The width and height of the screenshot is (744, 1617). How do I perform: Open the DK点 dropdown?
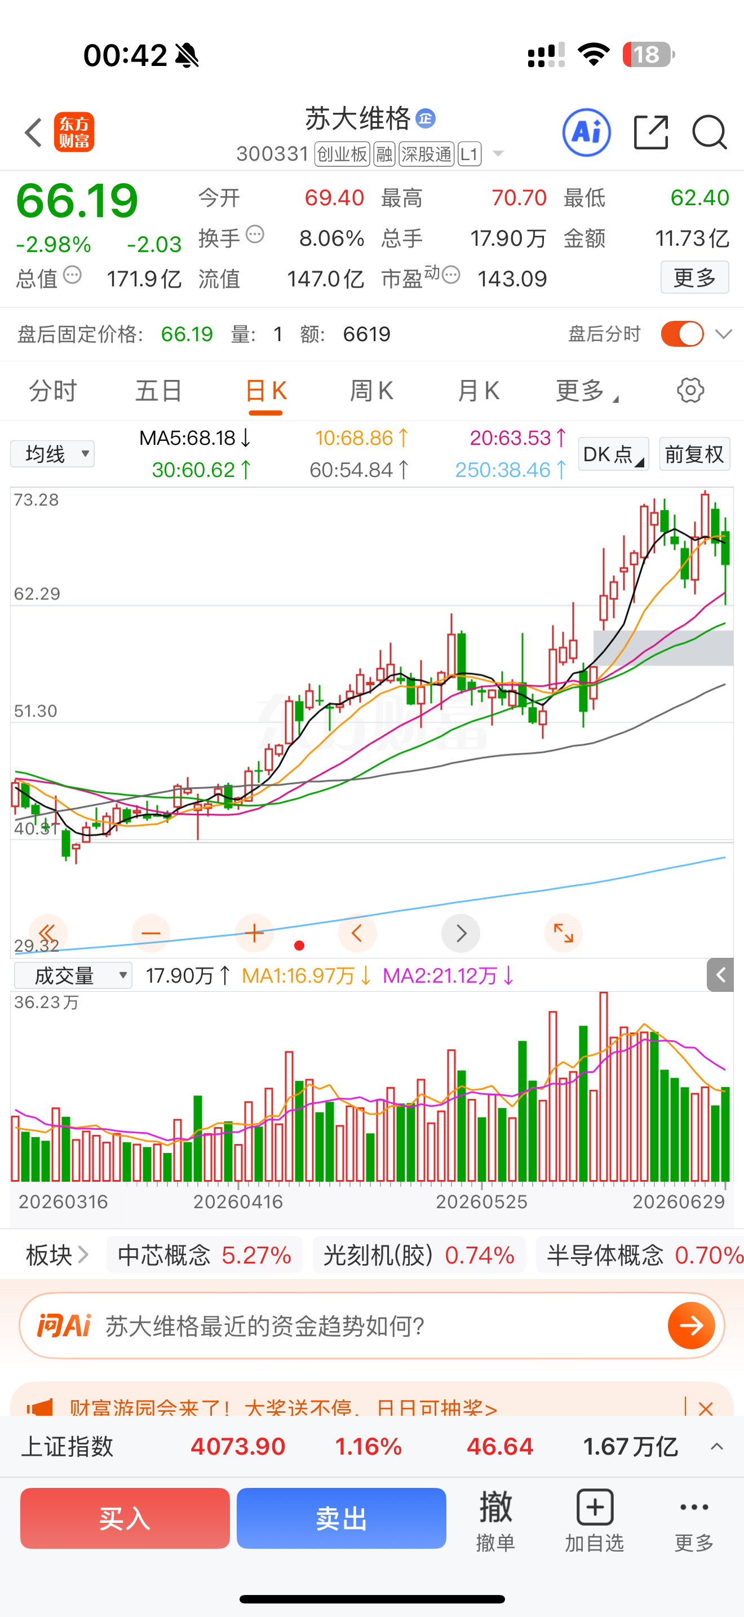613,454
